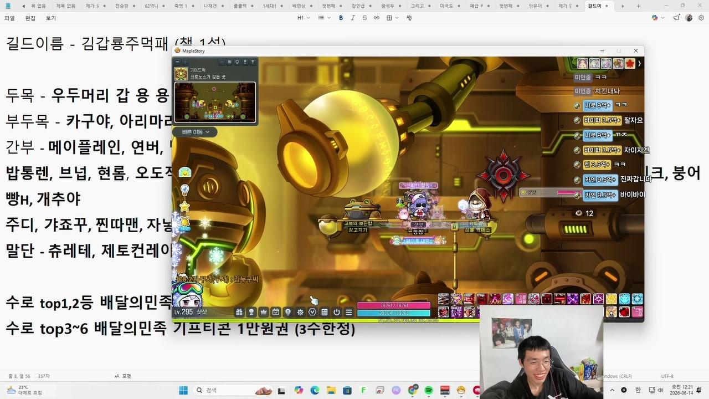Open File Explorer from the taskbar

click(331, 390)
